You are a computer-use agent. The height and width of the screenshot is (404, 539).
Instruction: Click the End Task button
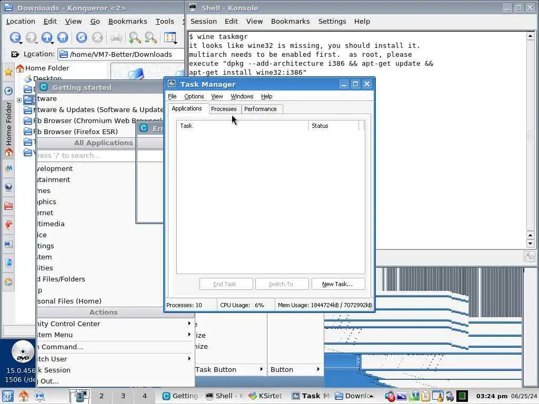[226, 284]
